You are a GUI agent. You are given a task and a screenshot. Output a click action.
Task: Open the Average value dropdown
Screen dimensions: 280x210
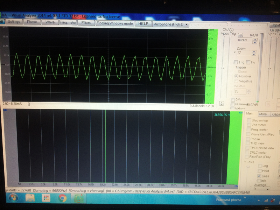point(267,189)
